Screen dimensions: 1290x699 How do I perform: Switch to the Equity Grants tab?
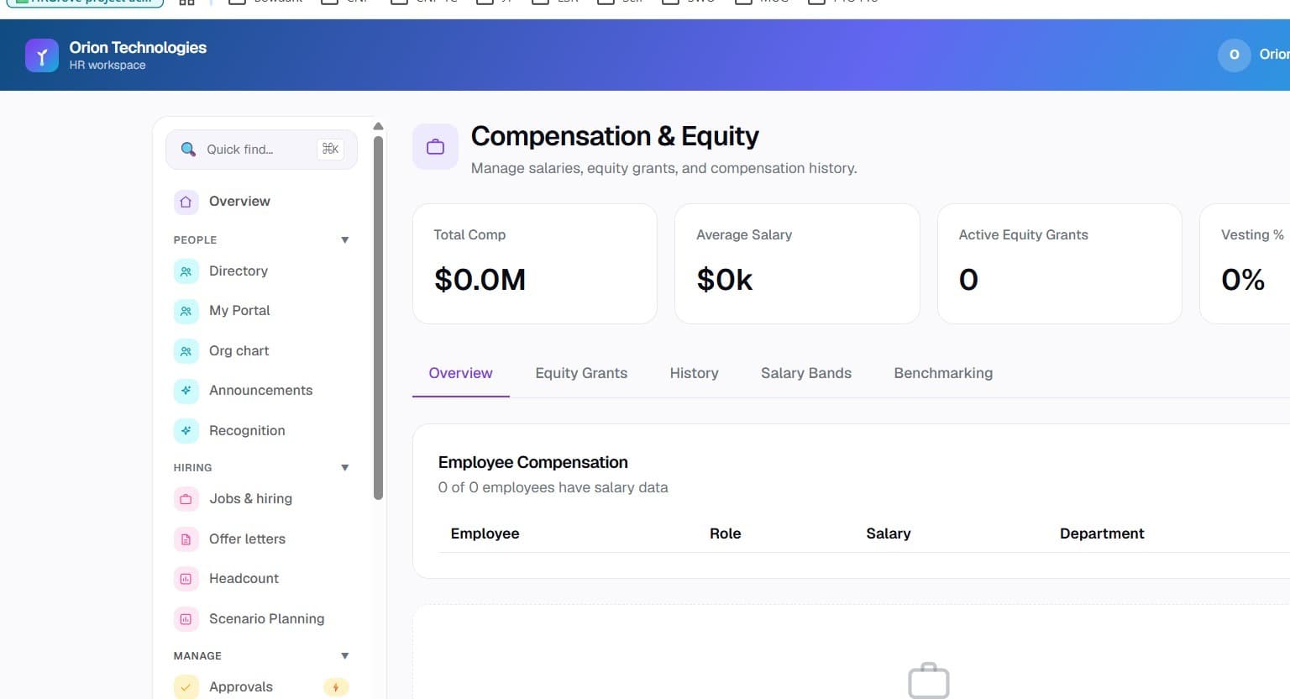pyautogui.click(x=581, y=373)
